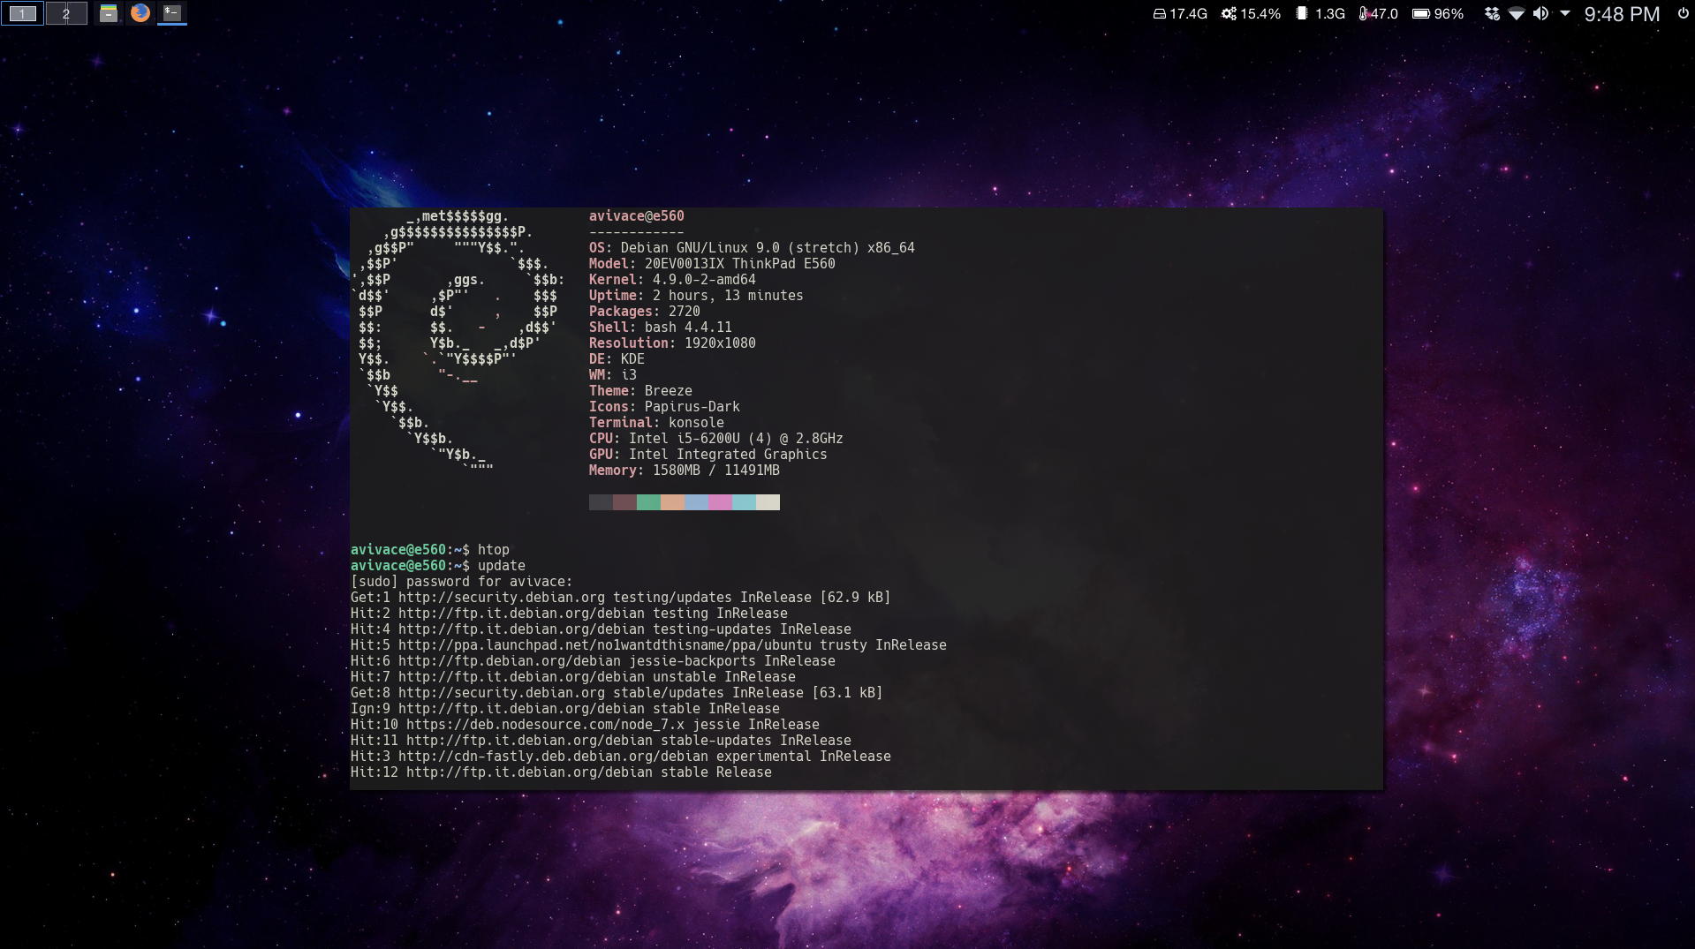Image resolution: width=1695 pixels, height=949 pixels.
Task: Click the 'Icons: Papirus-Dark' line
Action: click(664, 407)
